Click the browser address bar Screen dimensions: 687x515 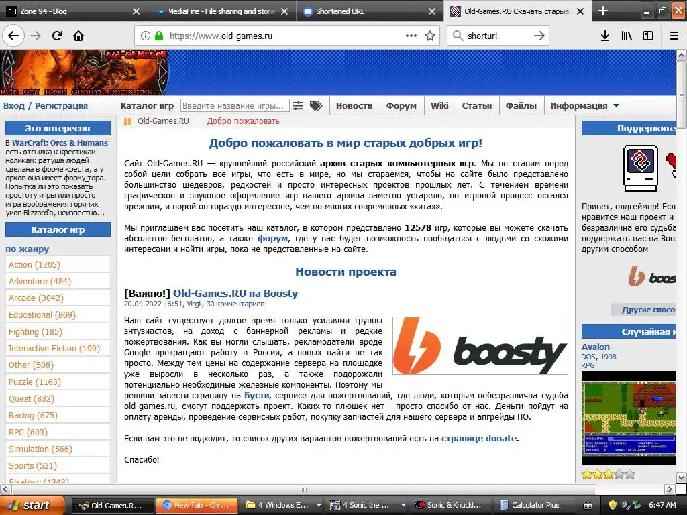tap(287, 36)
